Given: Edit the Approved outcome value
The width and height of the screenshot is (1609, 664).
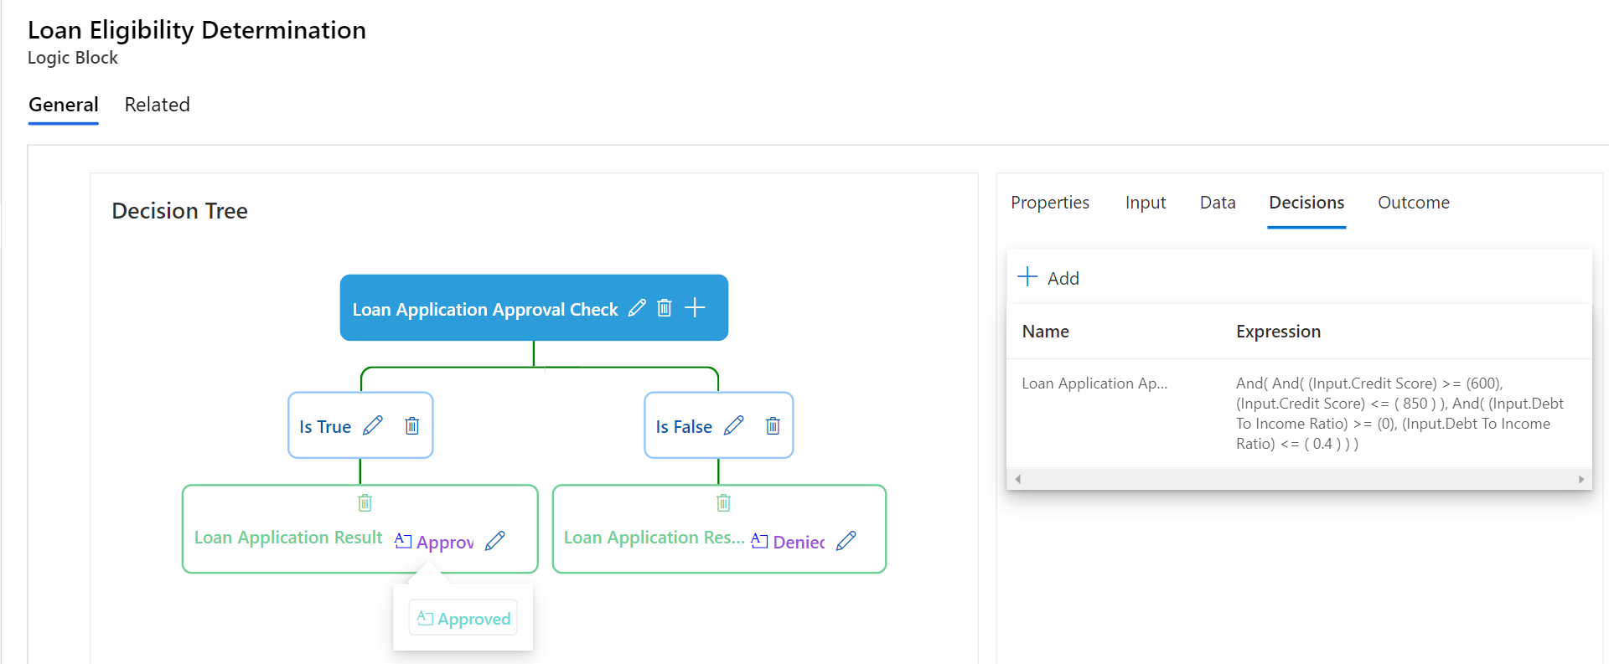Looking at the screenshot, I should tap(495, 541).
